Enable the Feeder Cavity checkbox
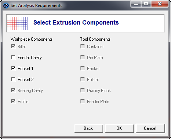 [13, 57]
